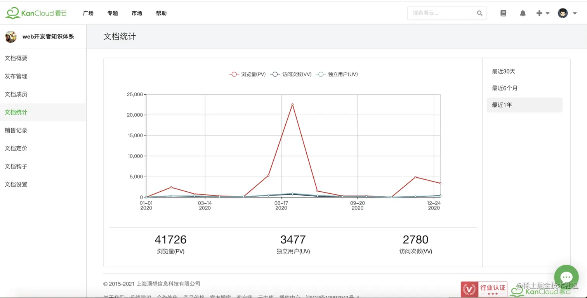Click the © 2015-2021 上海顶想信息科技有限公司 copyright
587x298 pixels.
(x=152, y=284)
